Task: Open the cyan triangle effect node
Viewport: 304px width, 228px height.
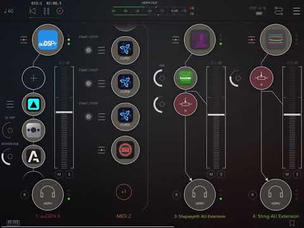Action: 34,104
